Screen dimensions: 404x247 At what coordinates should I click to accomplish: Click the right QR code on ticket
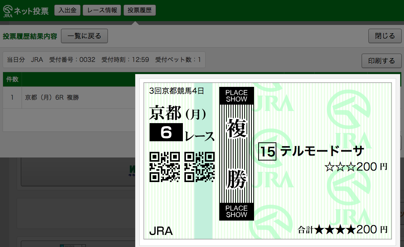click(x=200, y=167)
